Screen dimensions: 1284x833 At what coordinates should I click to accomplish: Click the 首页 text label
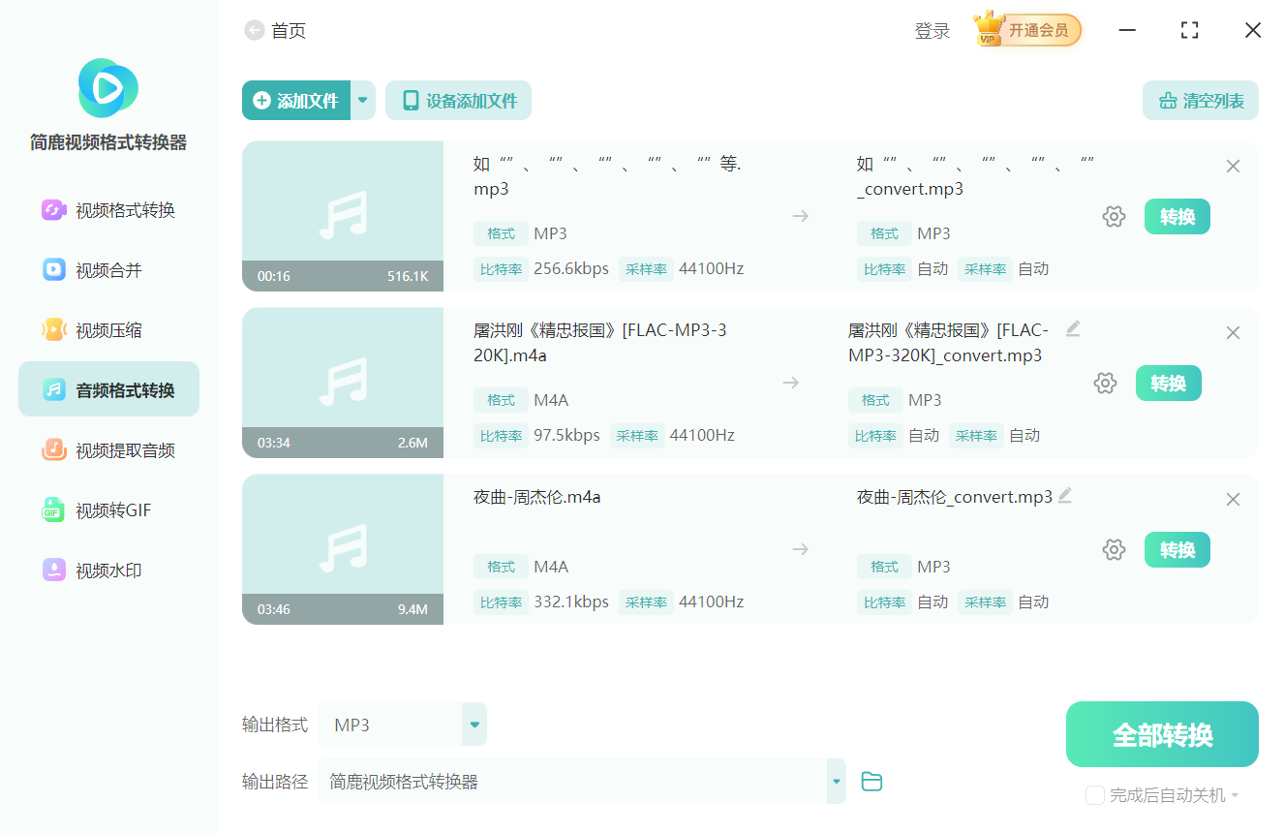tap(289, 31)
